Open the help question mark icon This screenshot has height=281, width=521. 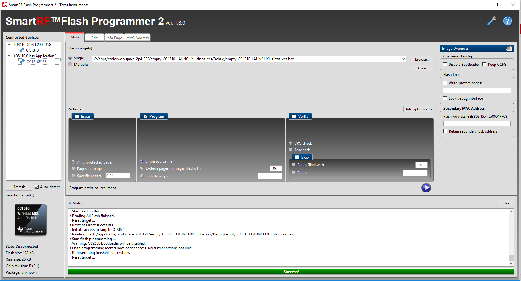pyautogui.click(x=508, y=21)
